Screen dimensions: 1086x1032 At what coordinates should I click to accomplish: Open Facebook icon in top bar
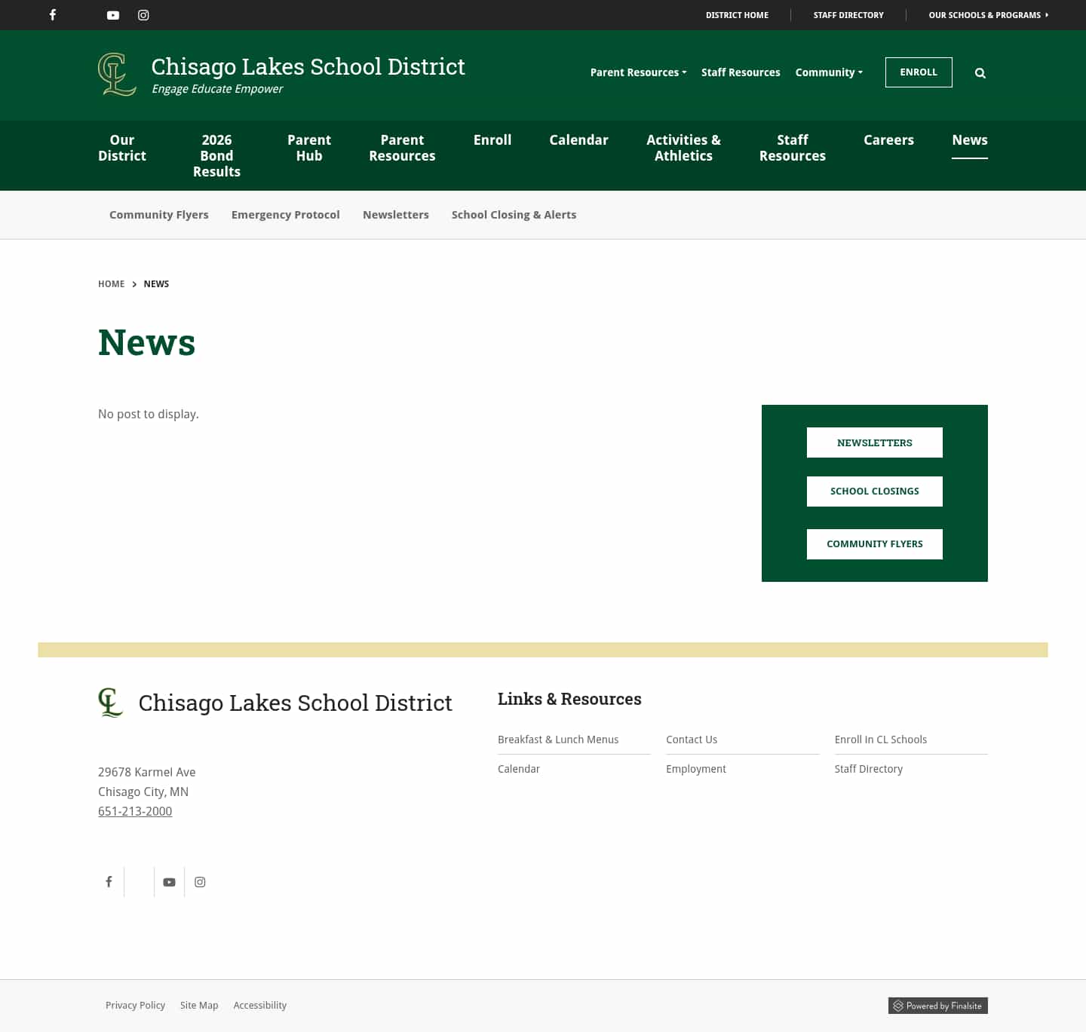[53, 15]
